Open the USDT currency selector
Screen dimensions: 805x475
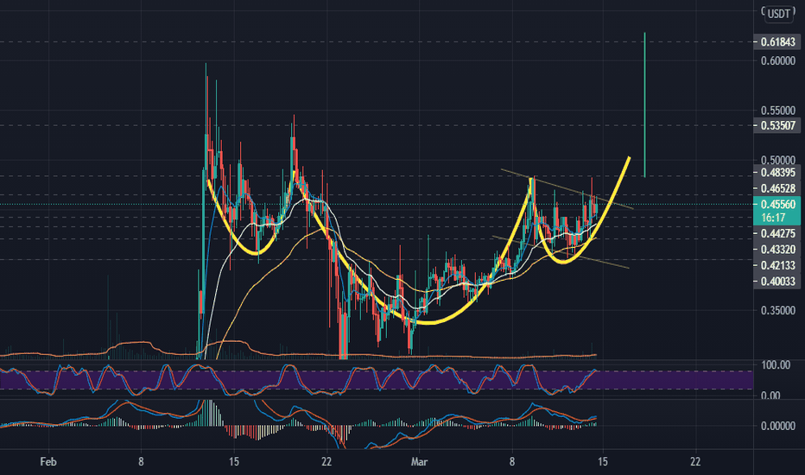(x=778, y=14)
